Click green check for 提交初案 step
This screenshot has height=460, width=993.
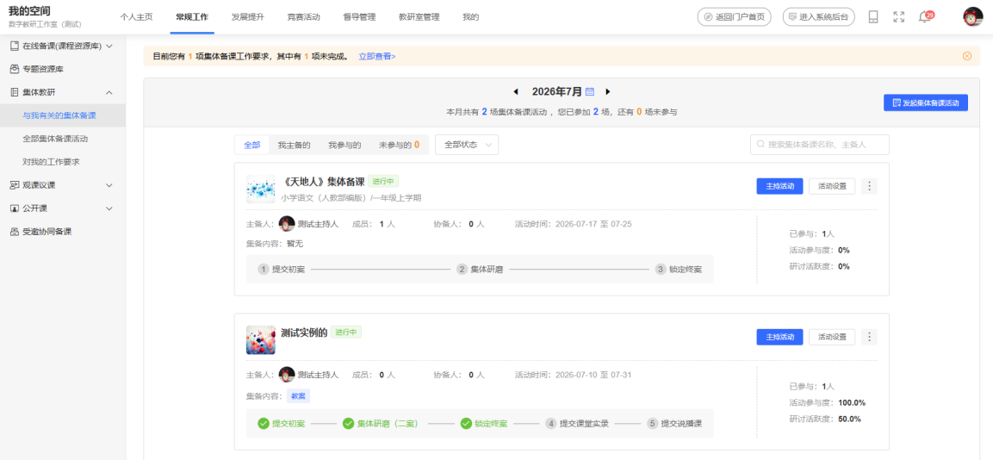coord(264,423)
